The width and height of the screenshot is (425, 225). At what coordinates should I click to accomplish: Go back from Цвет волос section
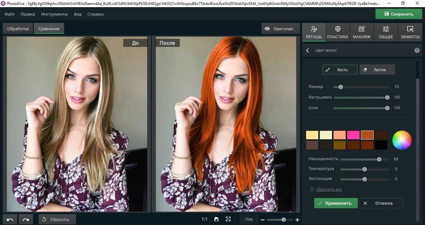(308, 50)
